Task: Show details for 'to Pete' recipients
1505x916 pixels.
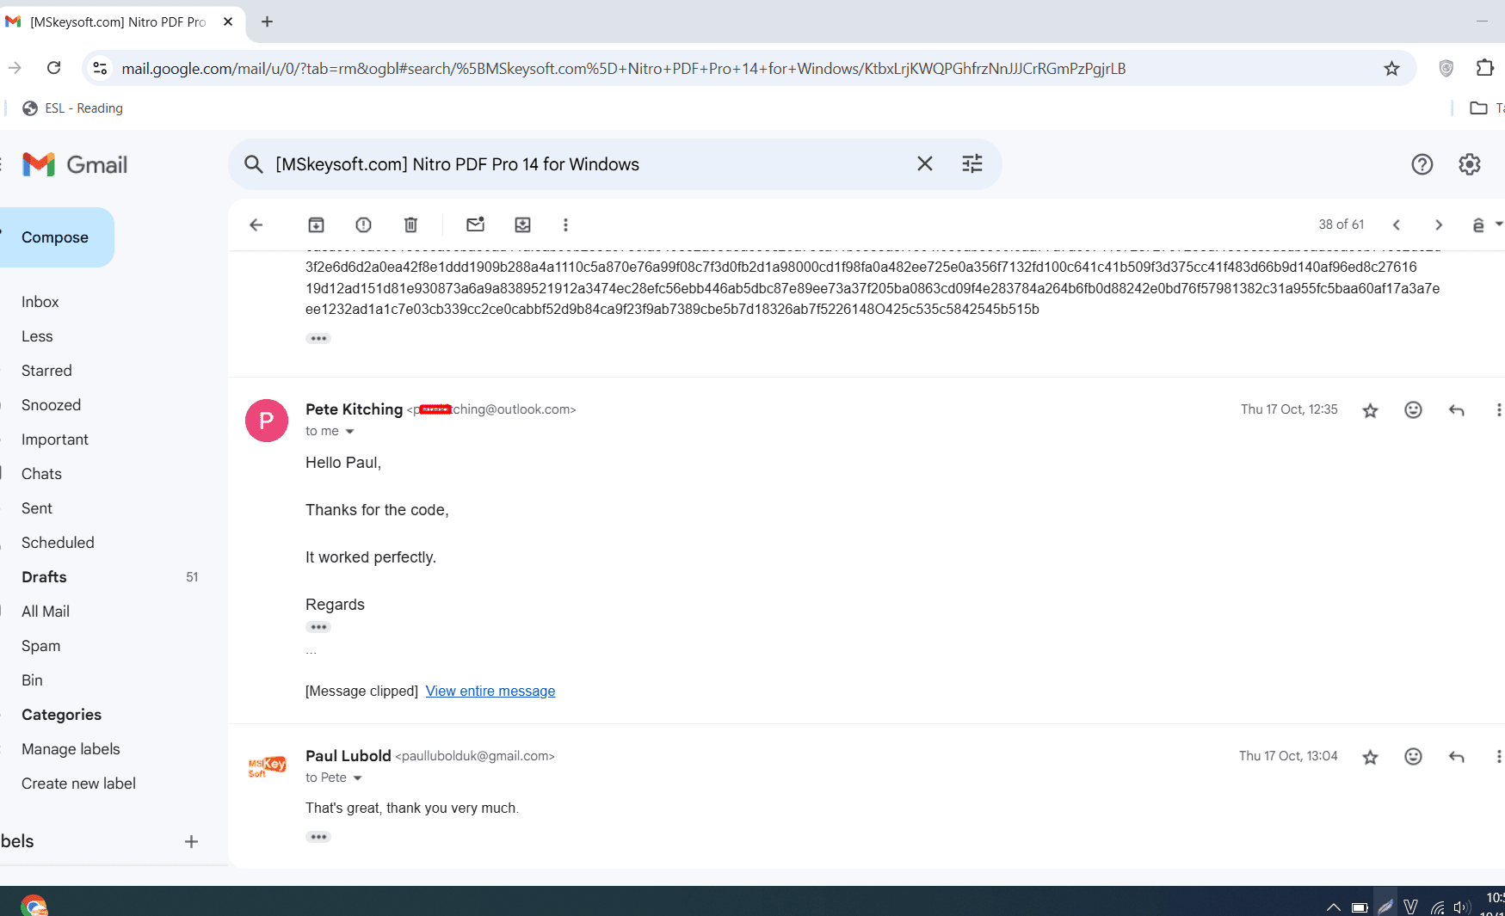Action: 357,778
